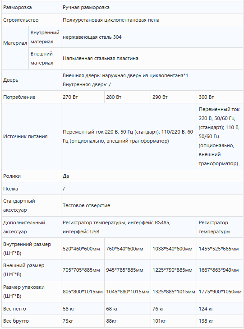Click inner size '520*460*600мм' cell
244x329 pixels.
click(x=83, y=249)
